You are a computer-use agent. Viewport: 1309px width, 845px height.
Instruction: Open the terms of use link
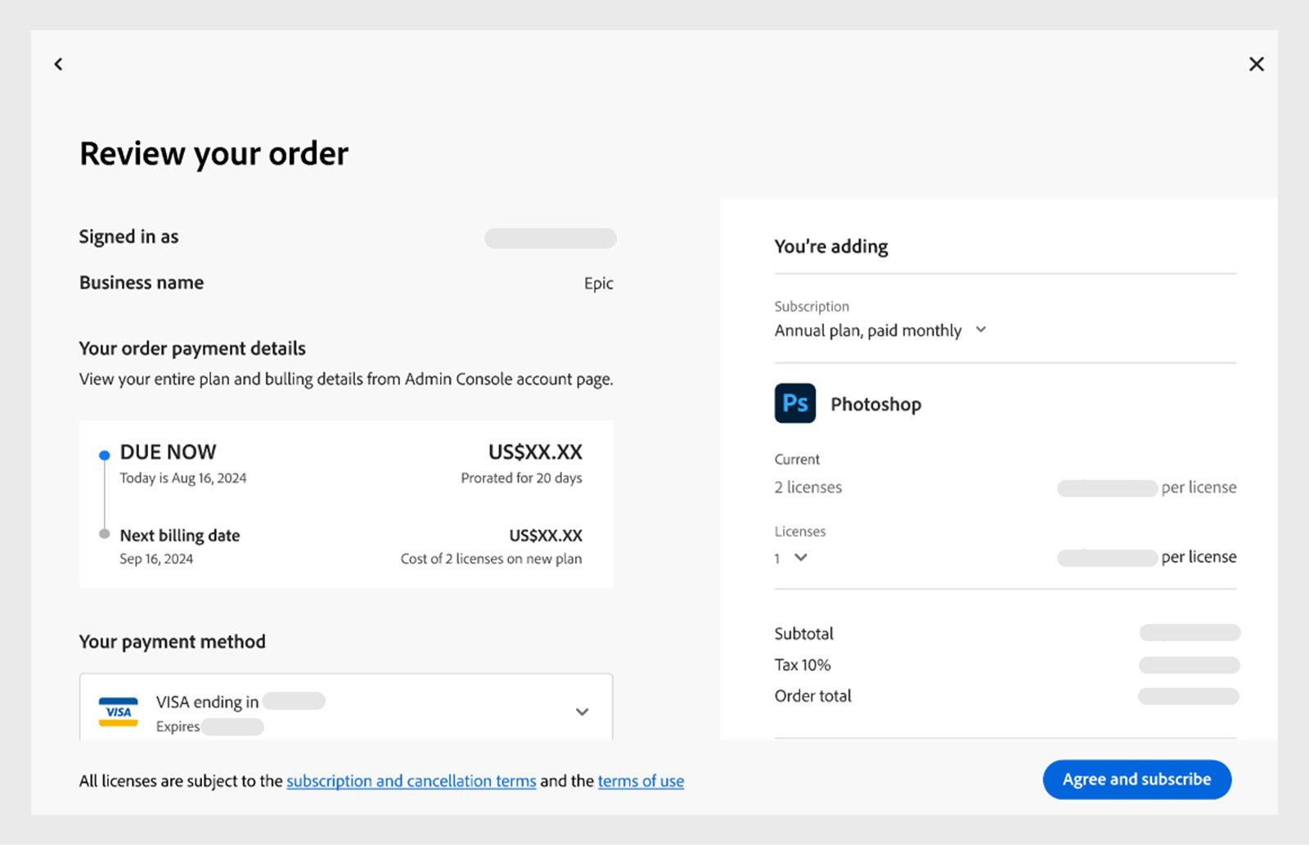[641, 781]
